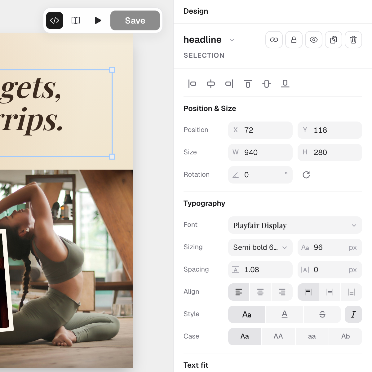Edit the Y position field
The width and height of the screenshot is (372, 372).
click(330, 130)
